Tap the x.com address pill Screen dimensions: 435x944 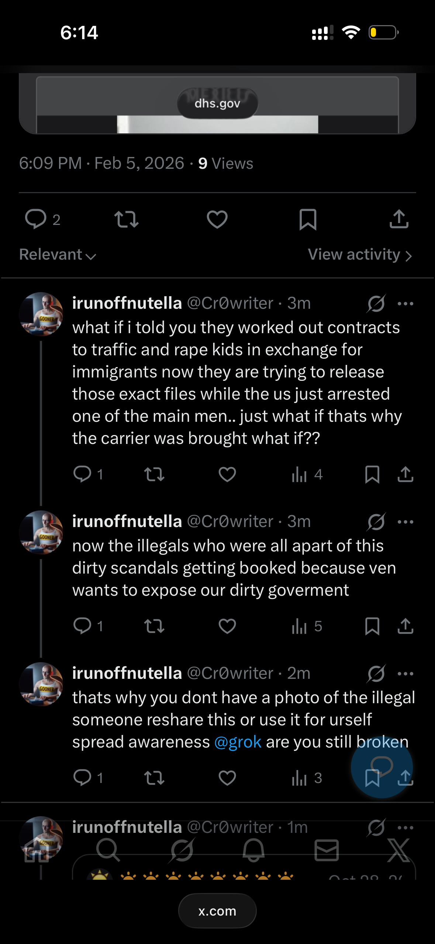click(217, 911)
